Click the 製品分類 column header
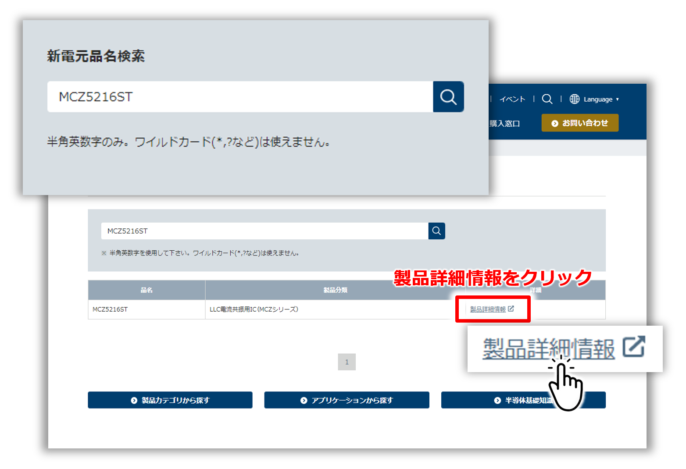 [x=335, y=290]
